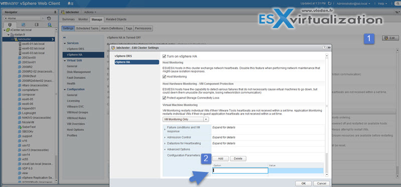Switch to Related Objects tab
The height and width of the screenshot is (187, 401).
coord(116,19)
